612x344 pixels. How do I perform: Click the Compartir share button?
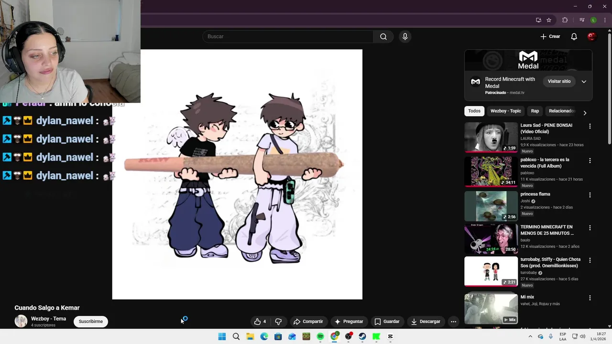(308, 322)
